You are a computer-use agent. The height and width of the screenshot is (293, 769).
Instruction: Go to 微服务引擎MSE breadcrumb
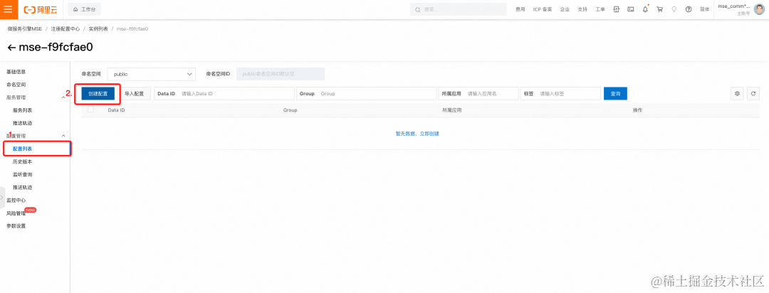click(25, 29)
